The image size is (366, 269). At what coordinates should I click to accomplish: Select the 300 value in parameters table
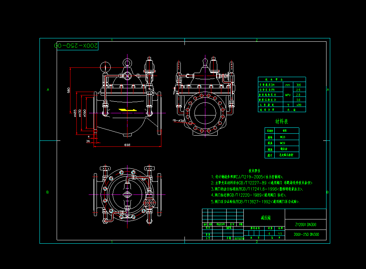pos(299,85)
